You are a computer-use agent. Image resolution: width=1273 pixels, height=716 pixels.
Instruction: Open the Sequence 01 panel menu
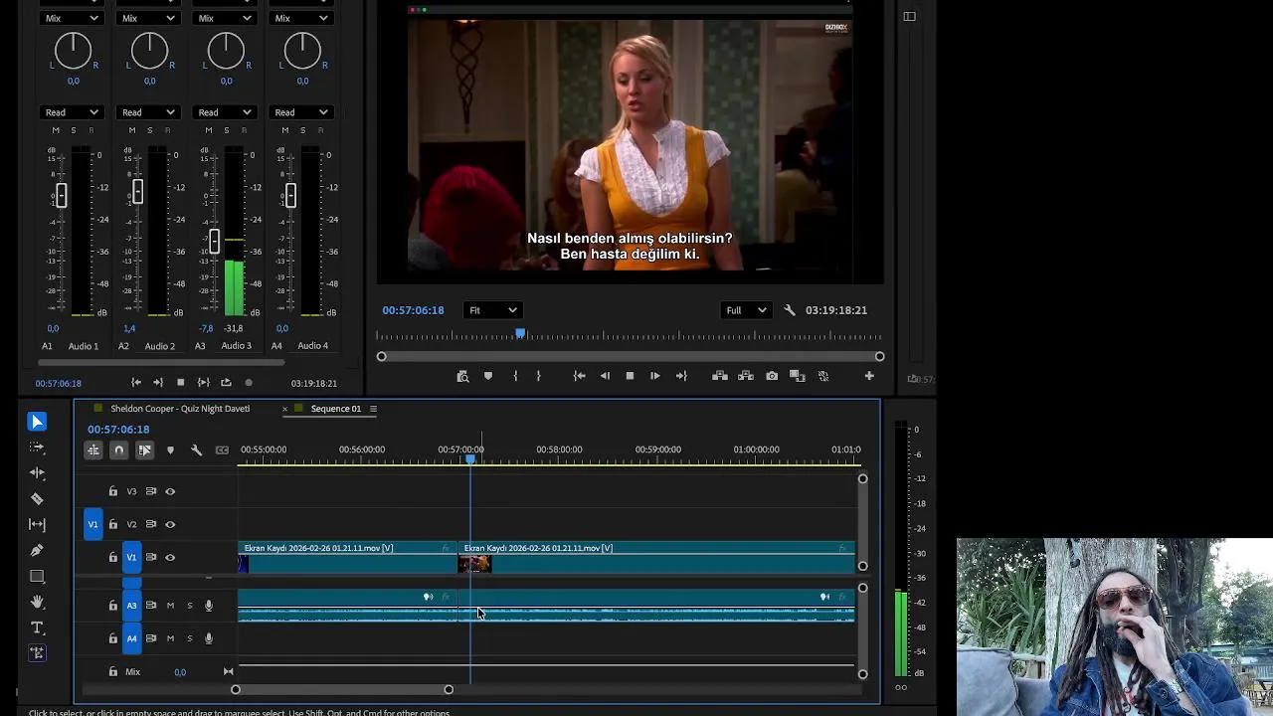pos(373,409)
